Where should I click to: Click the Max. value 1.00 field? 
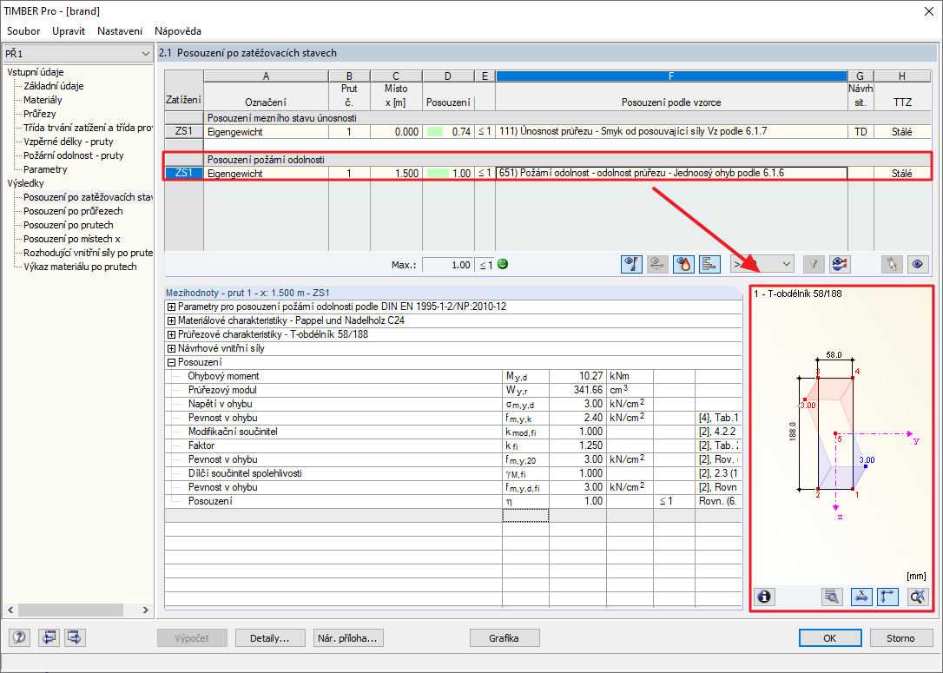point(448,265)
